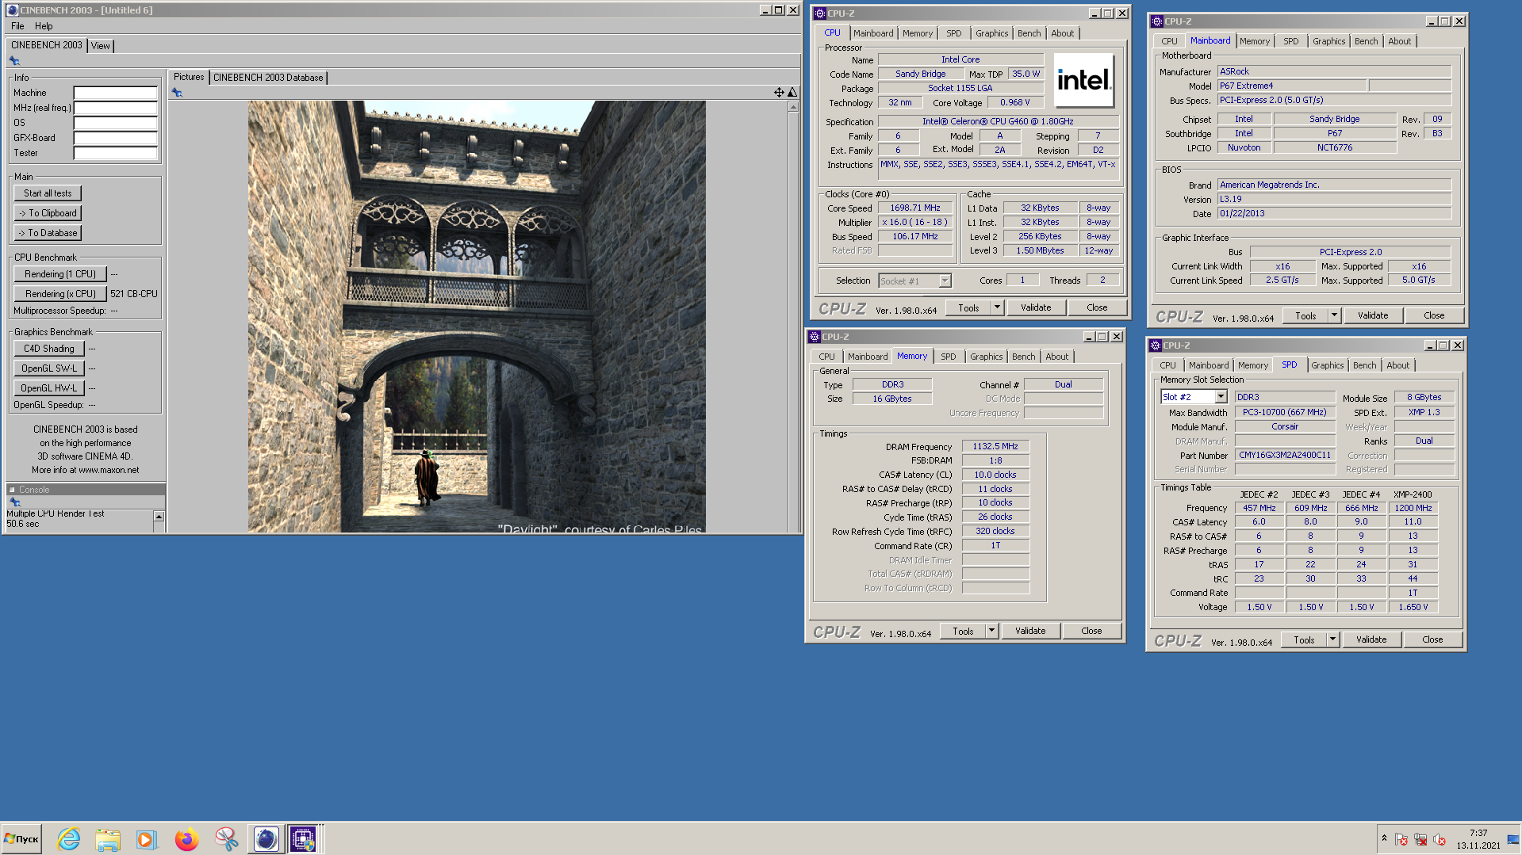This screenshot has height=855, width=1522.
Task: Expand Tools arrow in CPU-Z Mainboard window
Action: (1334, 315)
